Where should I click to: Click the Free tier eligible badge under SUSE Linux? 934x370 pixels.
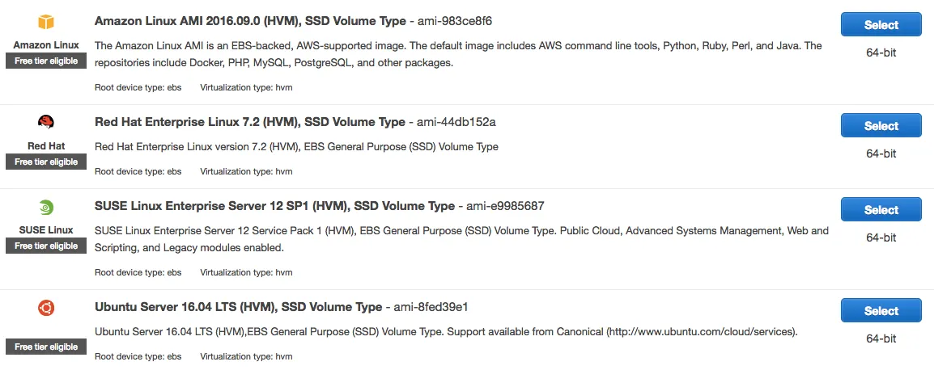click(x=46, y=246)
